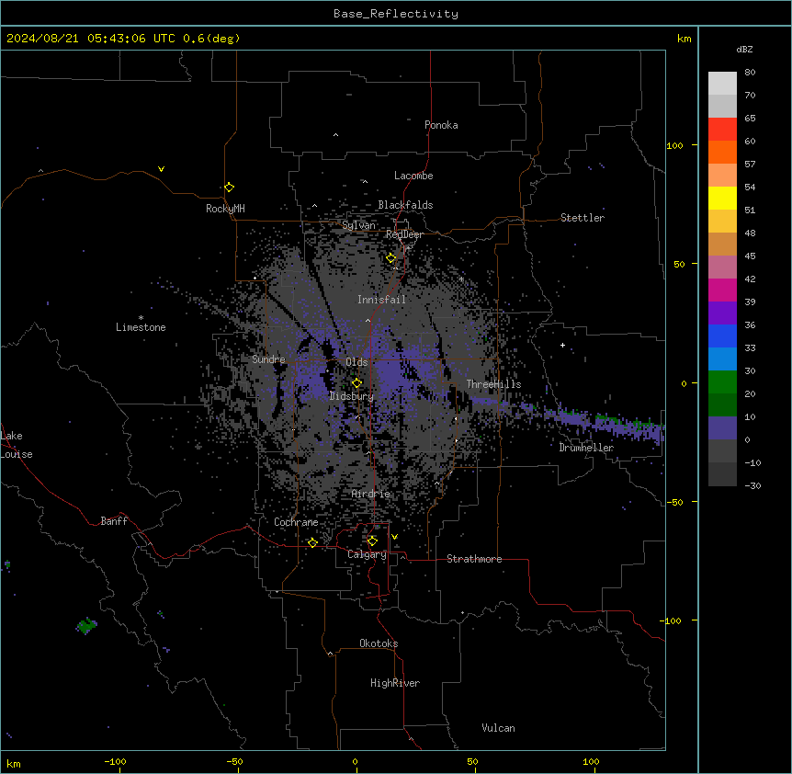Pick the light orange 54-57 dBZ swatch
This screenshot has width=792, height=774.
click(x=722, y=176)
